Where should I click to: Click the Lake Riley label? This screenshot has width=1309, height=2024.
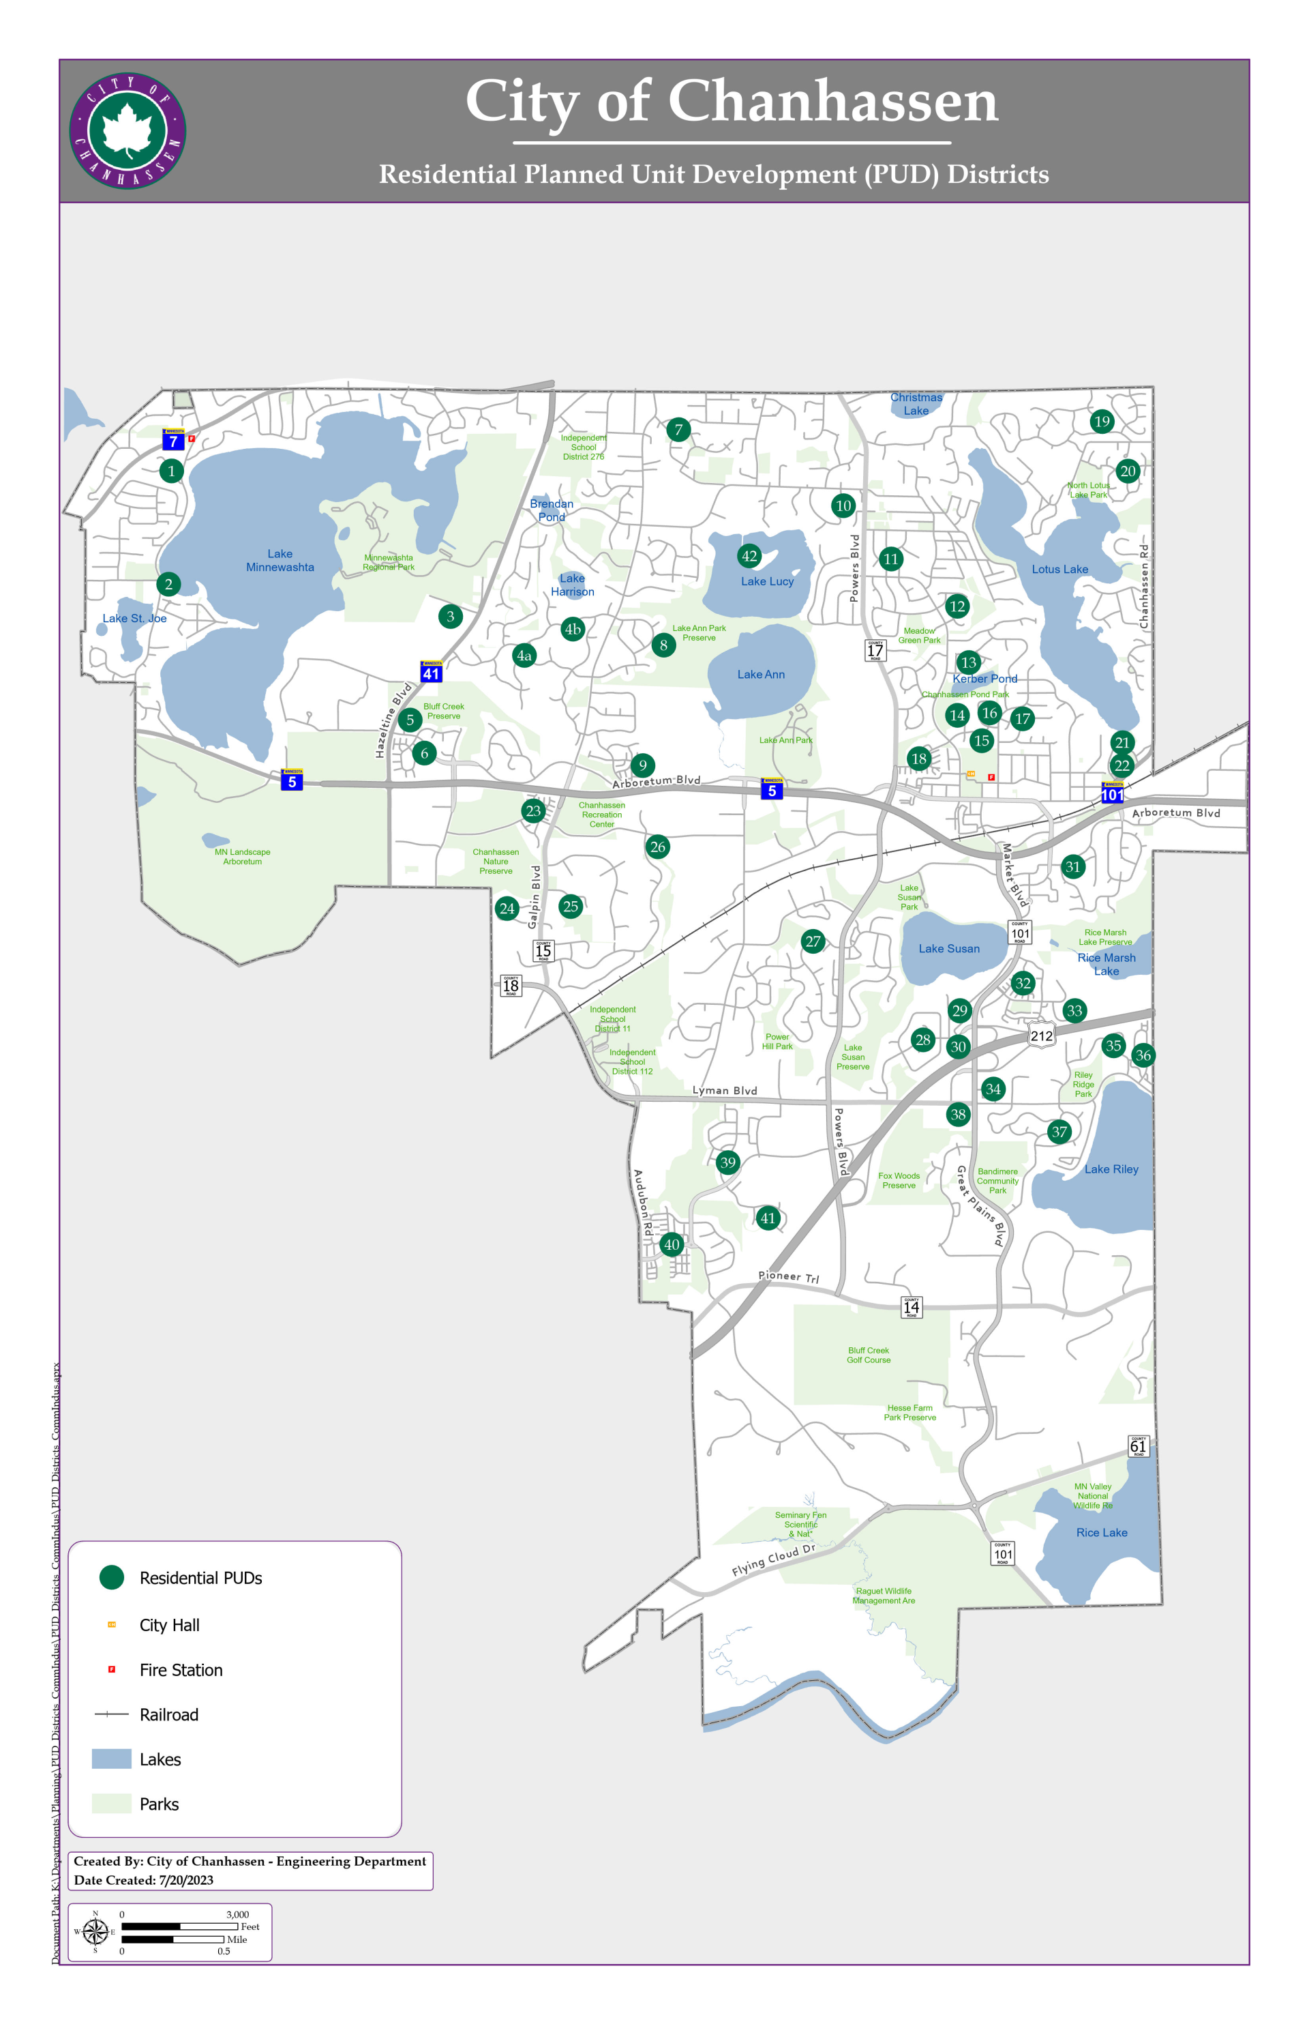(1111, 1169)
